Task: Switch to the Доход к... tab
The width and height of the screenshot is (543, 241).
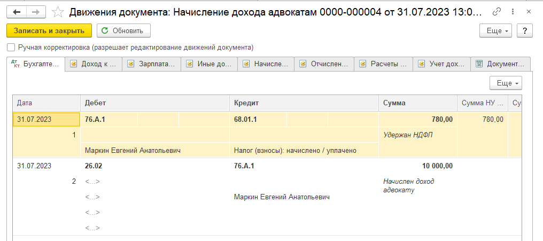Action: [x=94, y=64]
